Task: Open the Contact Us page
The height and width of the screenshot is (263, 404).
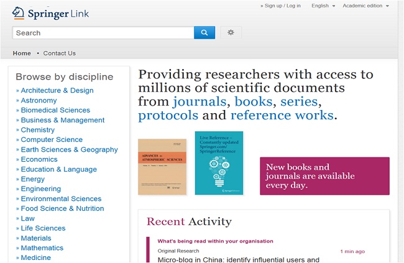Action: click(60, 53)
